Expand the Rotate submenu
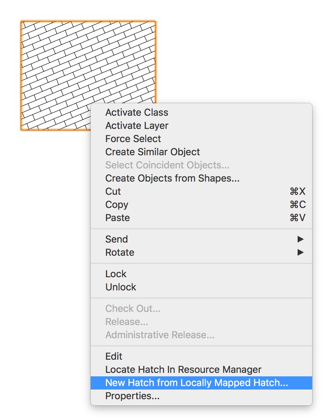This screenshot has width=326, height=420. pos(119,252)
